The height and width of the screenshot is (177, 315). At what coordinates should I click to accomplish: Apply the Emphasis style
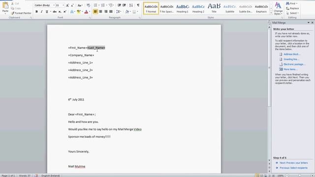click(x=261, y=8)
